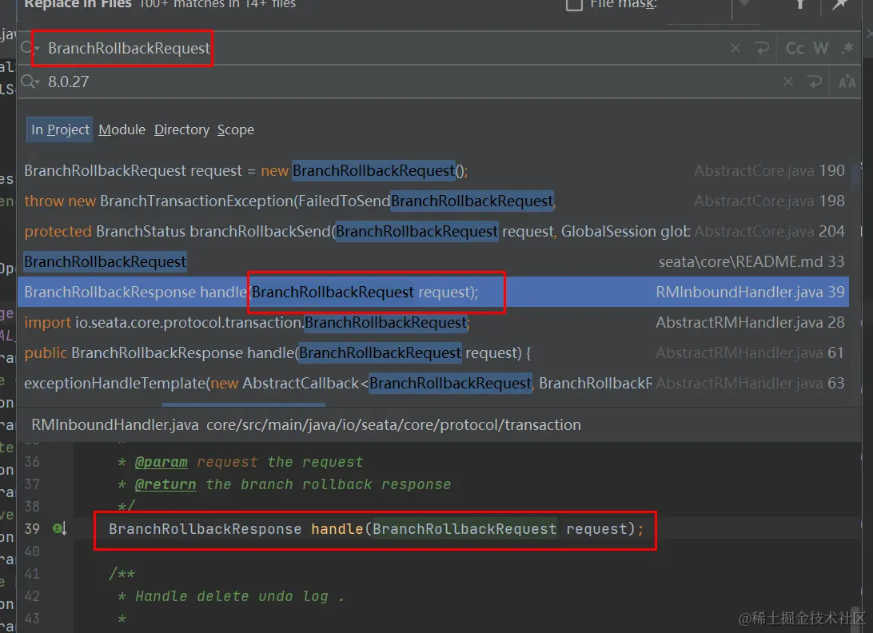The height and width of the screenshot is (633, 873).
Task: Select the AbstractRMHandler.java 63 result
Action: (433, 383)
